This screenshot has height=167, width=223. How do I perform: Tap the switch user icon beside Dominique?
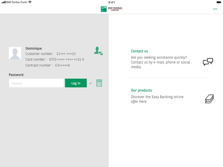pyautogui.click(x=98, y=51)
